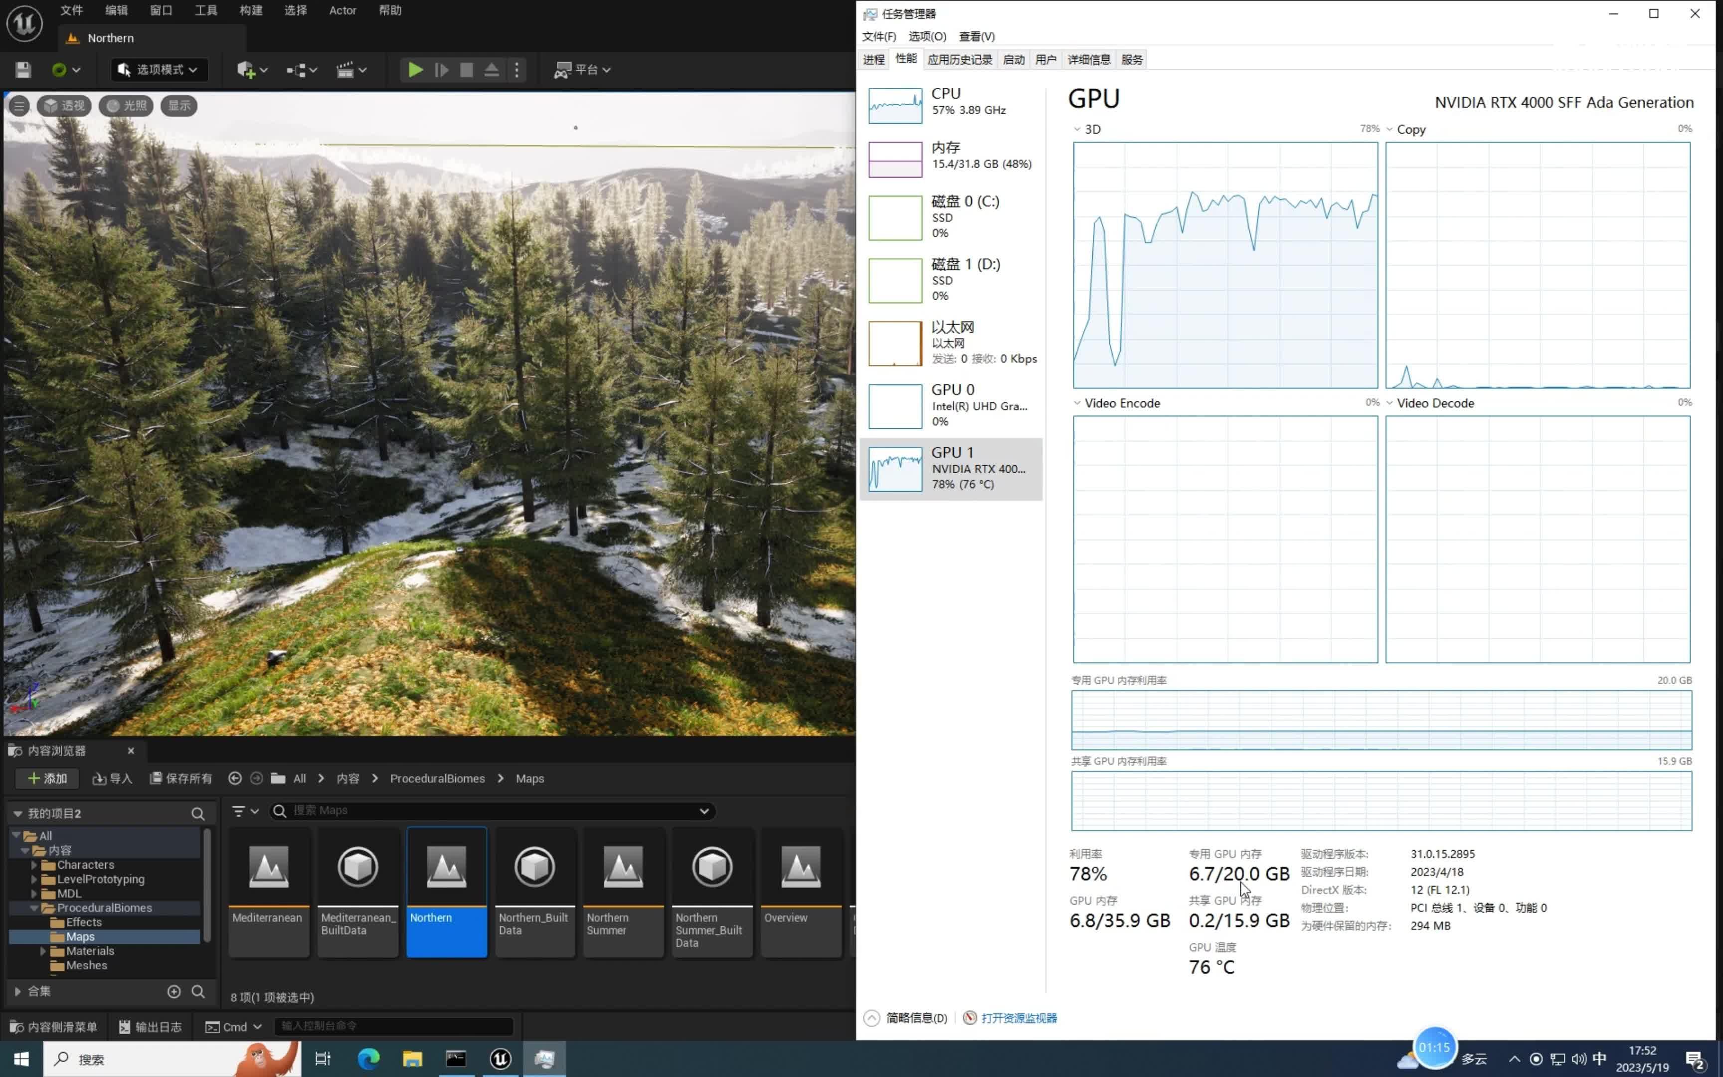Switch to the 进程 processes tab
Viewport: 1723px width, 1077px height.
873,60
